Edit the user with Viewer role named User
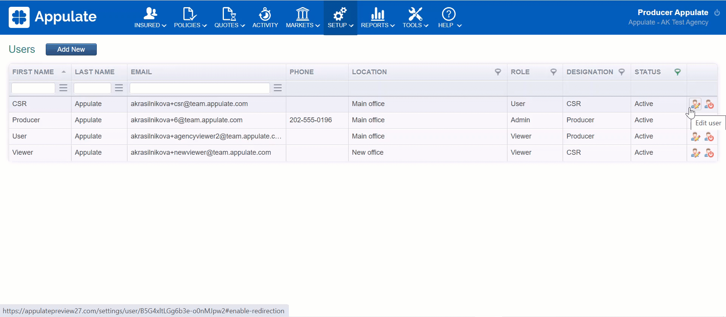This screenshot has width=726, height=317. point(695,137)
